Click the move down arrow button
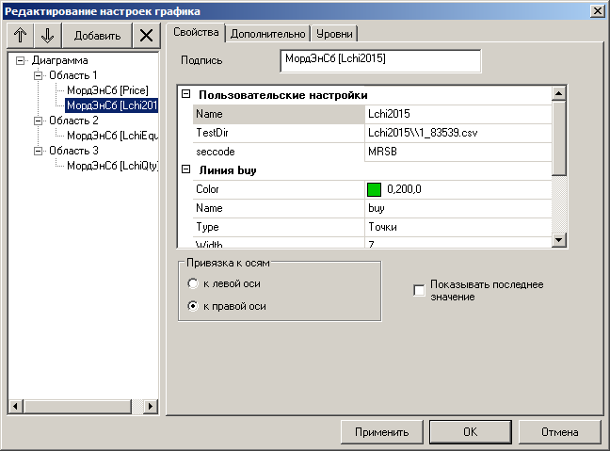 [x=47, y=36]
